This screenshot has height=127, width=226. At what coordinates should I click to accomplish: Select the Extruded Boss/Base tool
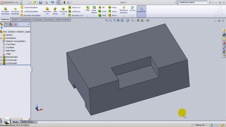tap(5, 11)
